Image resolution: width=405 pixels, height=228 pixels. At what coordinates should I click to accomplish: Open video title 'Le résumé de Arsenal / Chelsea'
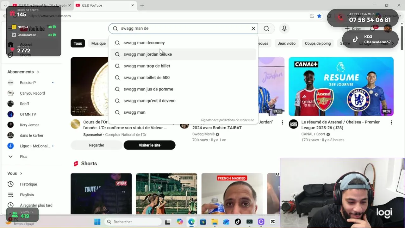pos(340,125)
